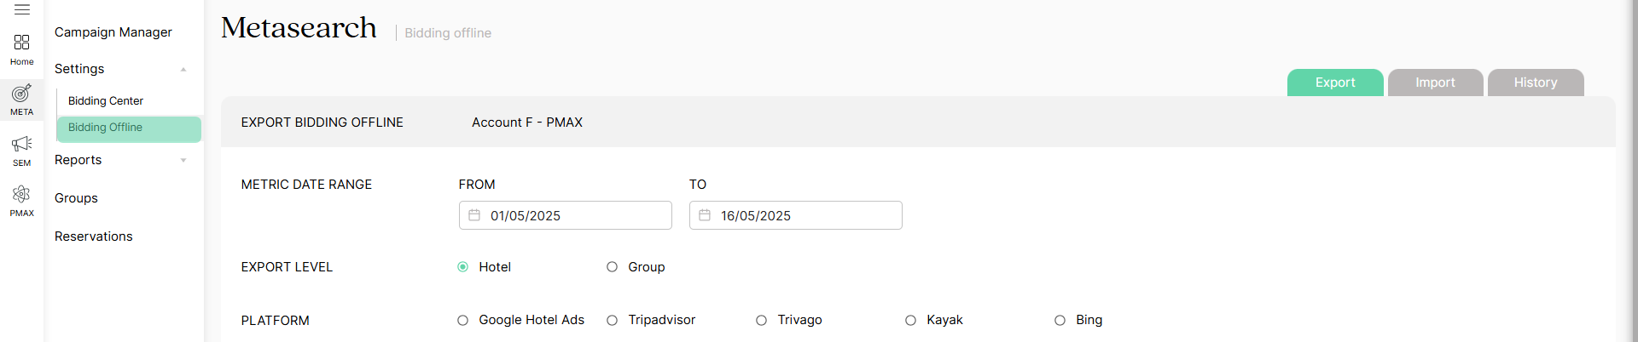
Task: Choose Google Hotel Ads platform
Action: pyautogui.click(x=463, y=321)
